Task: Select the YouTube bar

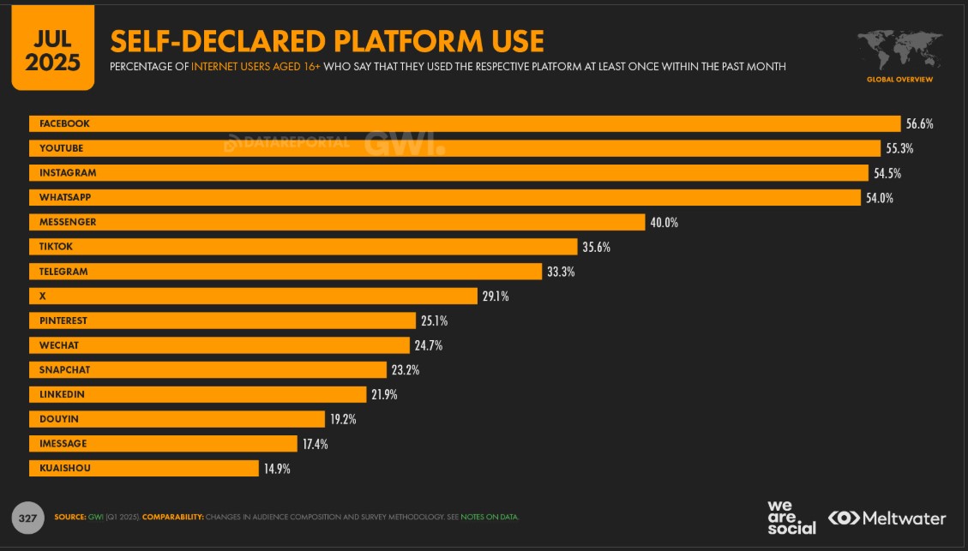Action: (x=454, y=148)
